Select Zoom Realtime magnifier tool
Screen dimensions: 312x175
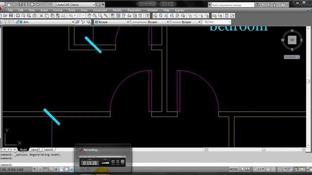95,16
